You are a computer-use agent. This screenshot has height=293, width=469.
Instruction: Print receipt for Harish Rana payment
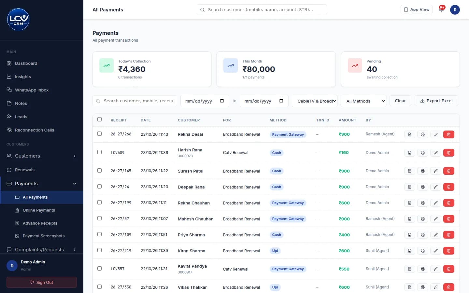tap(423, 153)
